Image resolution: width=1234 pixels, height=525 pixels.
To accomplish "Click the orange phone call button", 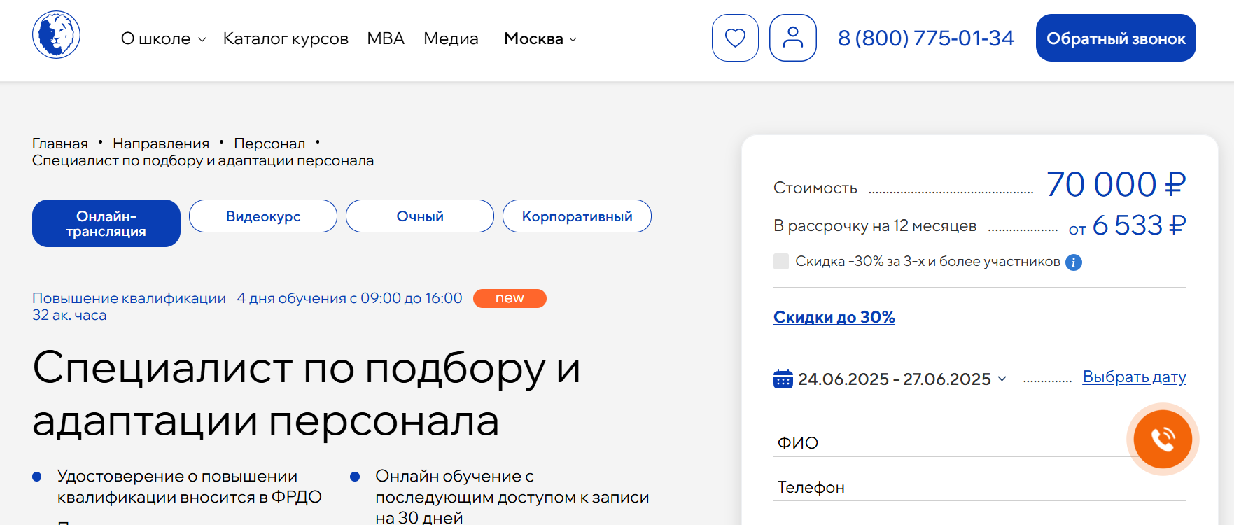I will click(x=1162, y=440).
